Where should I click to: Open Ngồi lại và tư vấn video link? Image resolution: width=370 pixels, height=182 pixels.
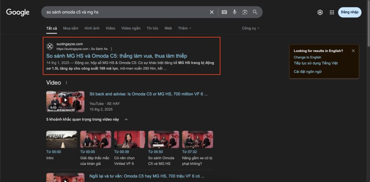[x=147, y=176]
